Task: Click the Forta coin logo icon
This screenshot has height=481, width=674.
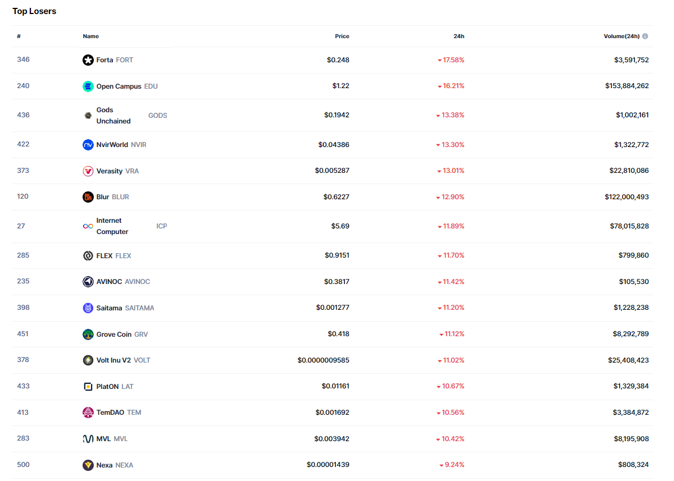Action: [88, 60]
